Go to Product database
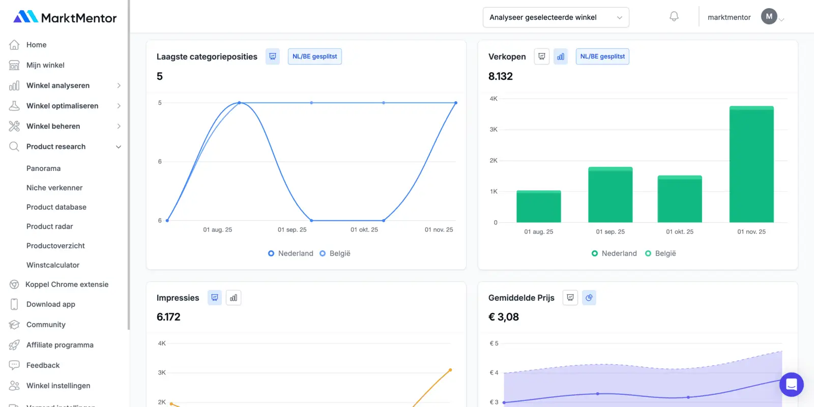This screenshot has height=407, width=814. (x=56, y=207)
